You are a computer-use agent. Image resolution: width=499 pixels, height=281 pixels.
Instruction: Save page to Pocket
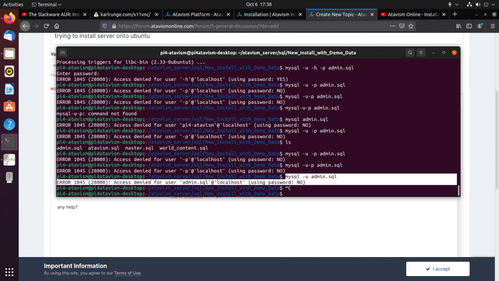click(402, 26)
